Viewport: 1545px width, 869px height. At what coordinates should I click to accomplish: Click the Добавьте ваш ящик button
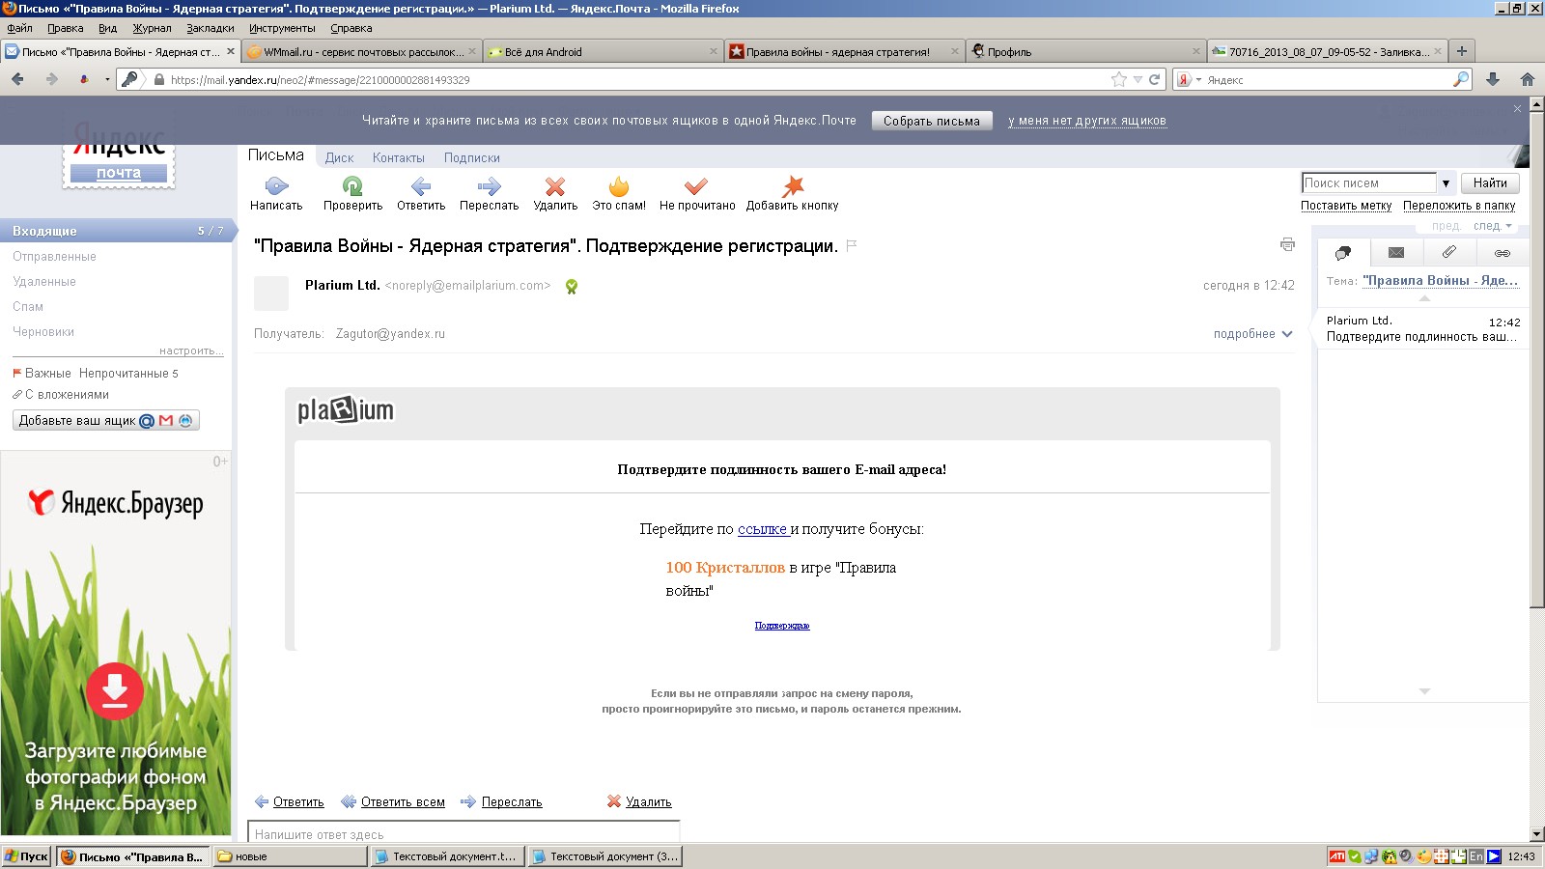tap(106, 420)
